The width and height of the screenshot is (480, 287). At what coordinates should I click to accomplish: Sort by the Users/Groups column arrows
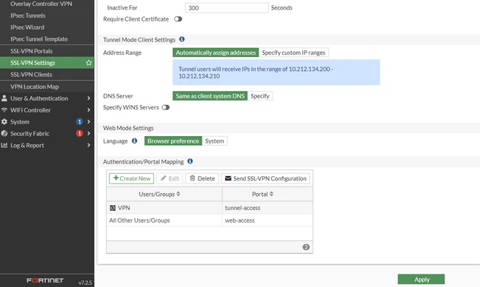click(179, 194)
